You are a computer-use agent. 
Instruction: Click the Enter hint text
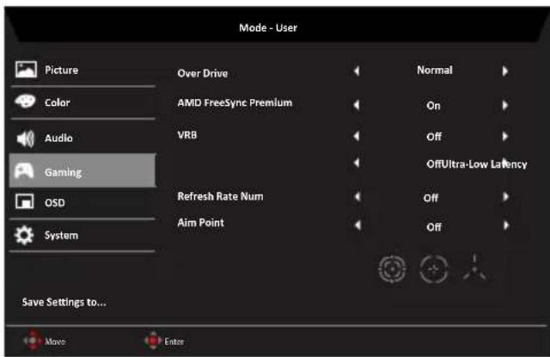174,342
